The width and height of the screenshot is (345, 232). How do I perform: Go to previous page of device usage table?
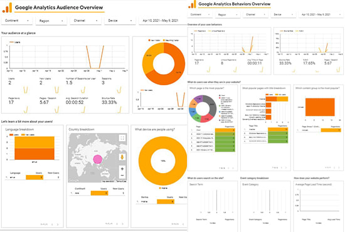point(183,224)
